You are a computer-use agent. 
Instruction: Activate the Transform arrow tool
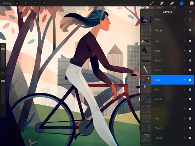tap(43, 3)
